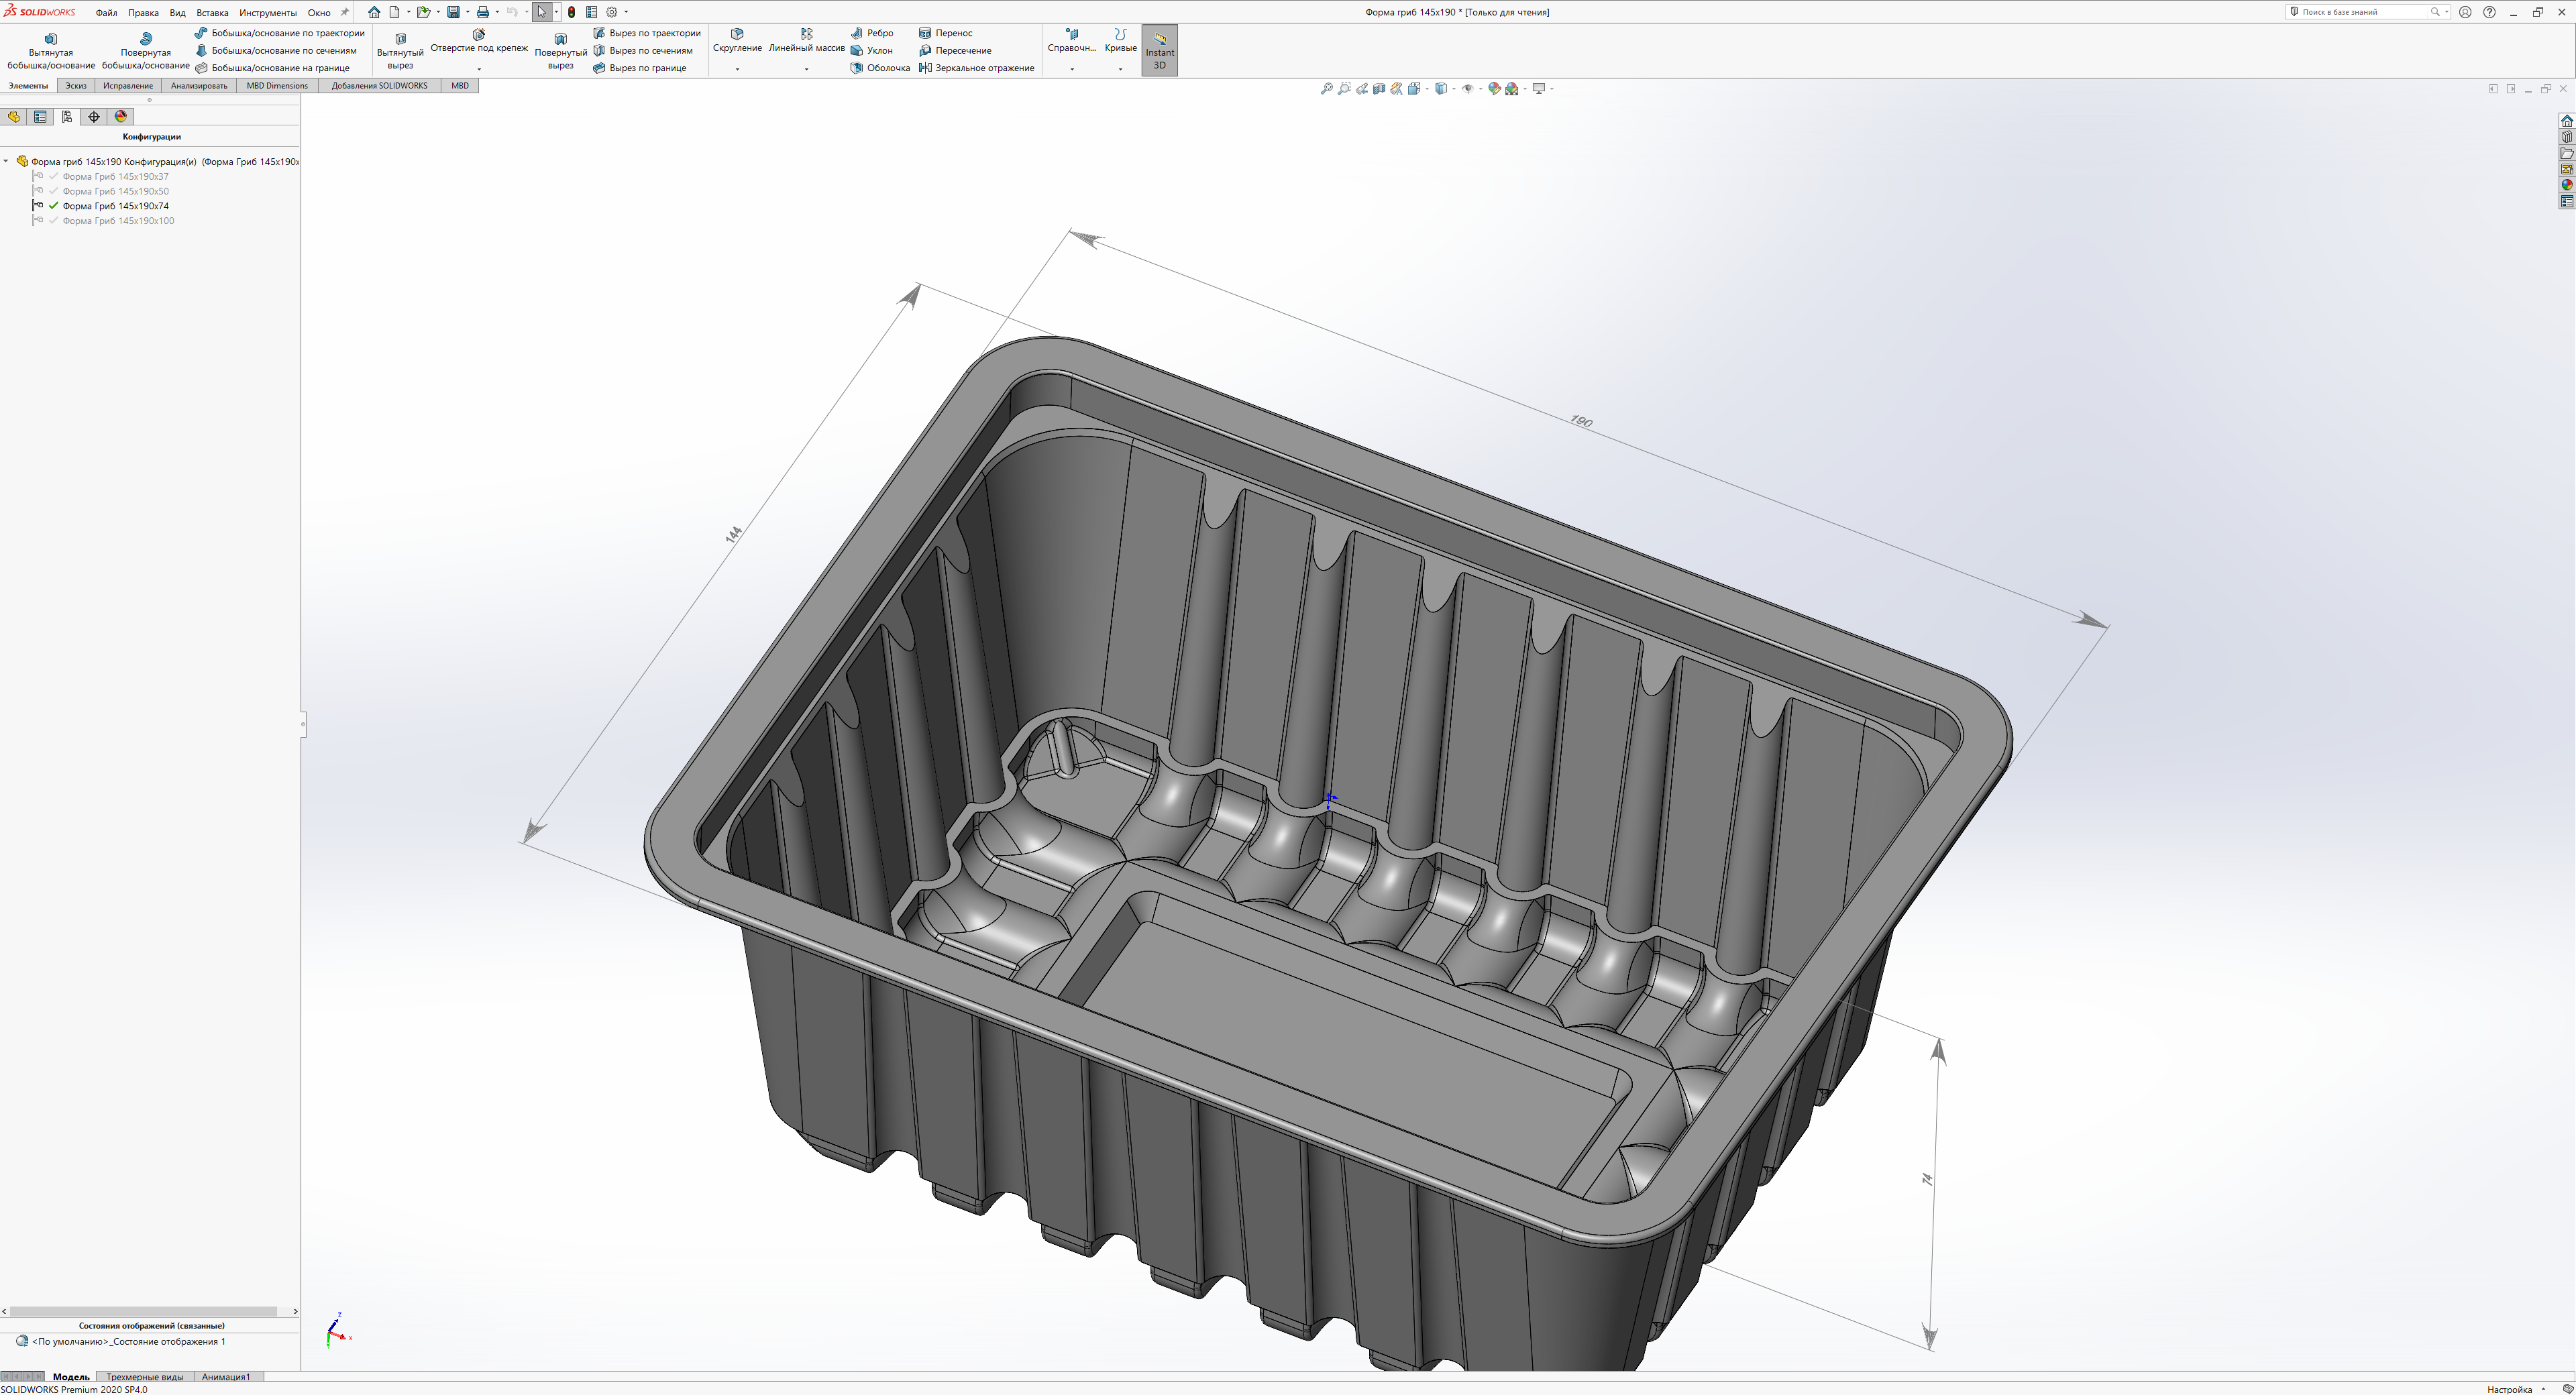Click the Open file icon
Image resolution: width=2576 pixels, height=1395 pixels.
click(x=423, y=12)
